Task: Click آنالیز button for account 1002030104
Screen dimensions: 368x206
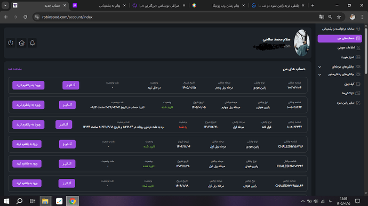Action: coord(71,85)
